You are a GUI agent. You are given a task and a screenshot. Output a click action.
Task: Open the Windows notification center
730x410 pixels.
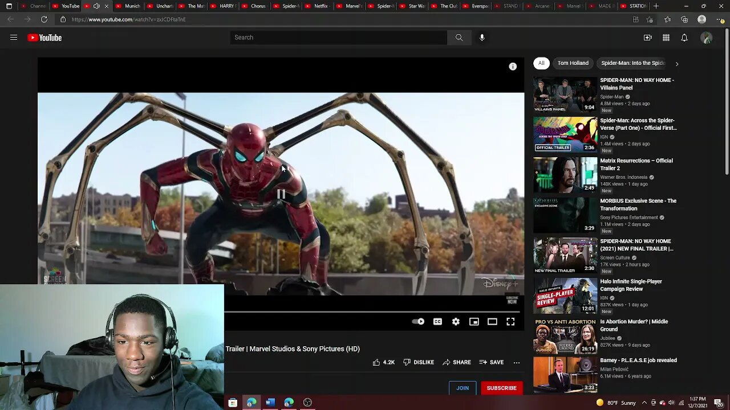tap(720, 403)
